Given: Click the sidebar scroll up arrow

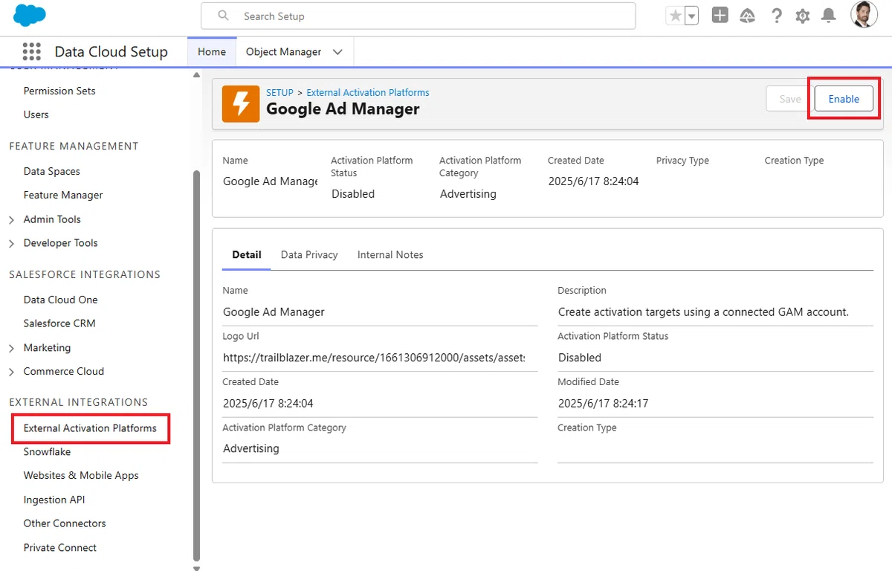Looking at the screenshot, I should [x=196, y=75].
